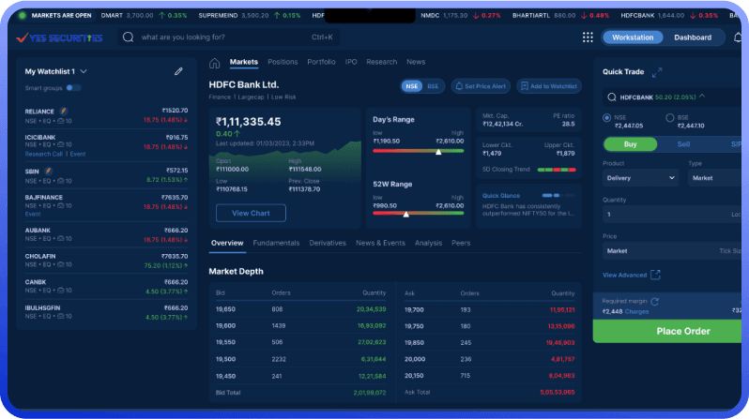Select the BSE radio button in Quick Trade

click(x=670, y=118)
